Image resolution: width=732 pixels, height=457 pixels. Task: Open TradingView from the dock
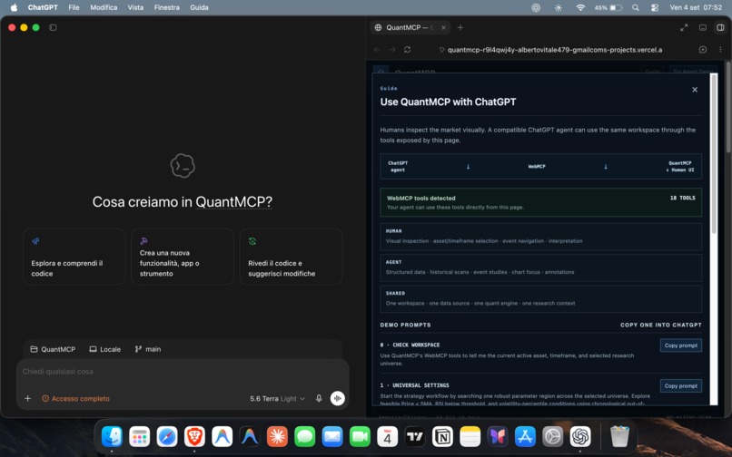tap(415, 436)
